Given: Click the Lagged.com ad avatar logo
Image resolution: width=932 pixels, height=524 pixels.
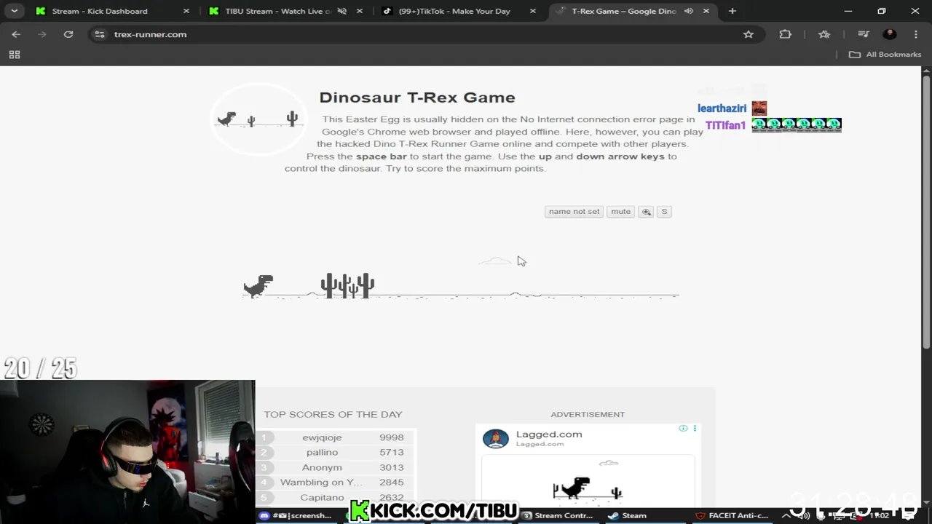Looking at the screenshot, I should pyautogui.click(x=496, y=438).
